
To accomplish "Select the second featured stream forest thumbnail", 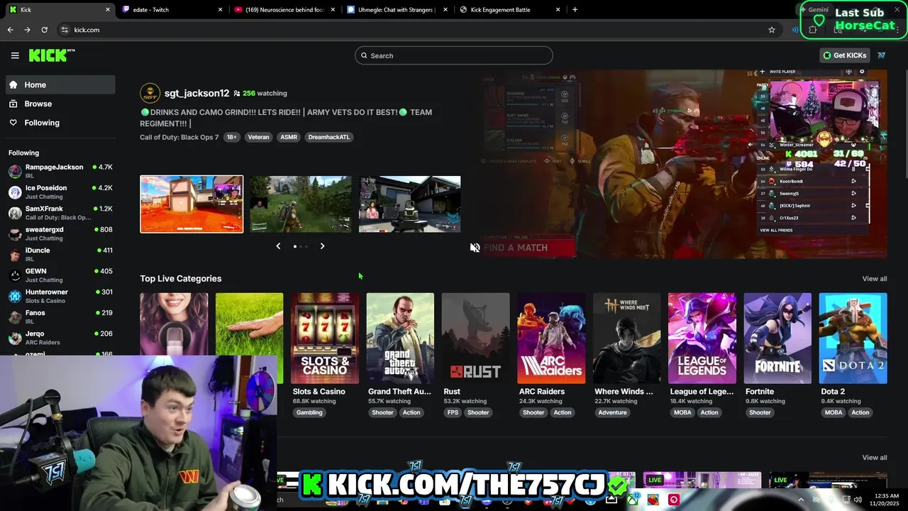I will pos(301,204).
